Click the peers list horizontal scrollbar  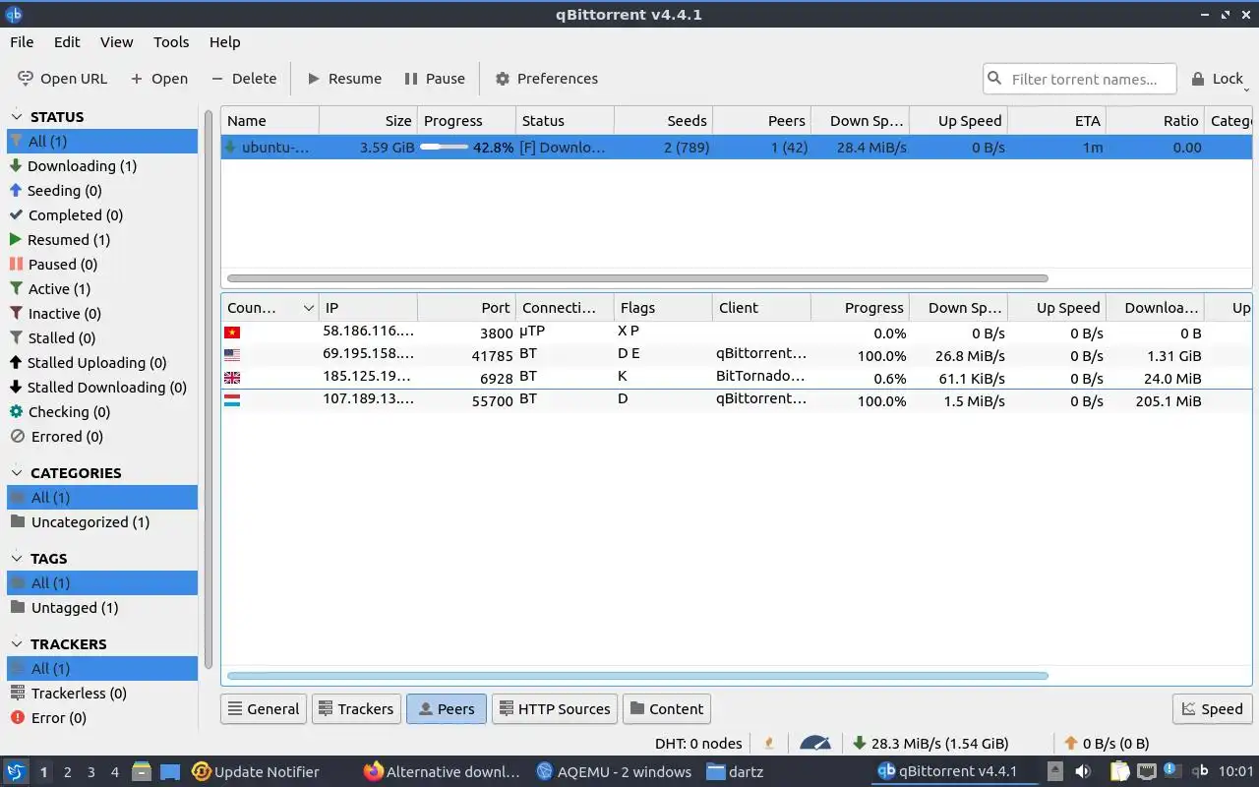[637, 676]
